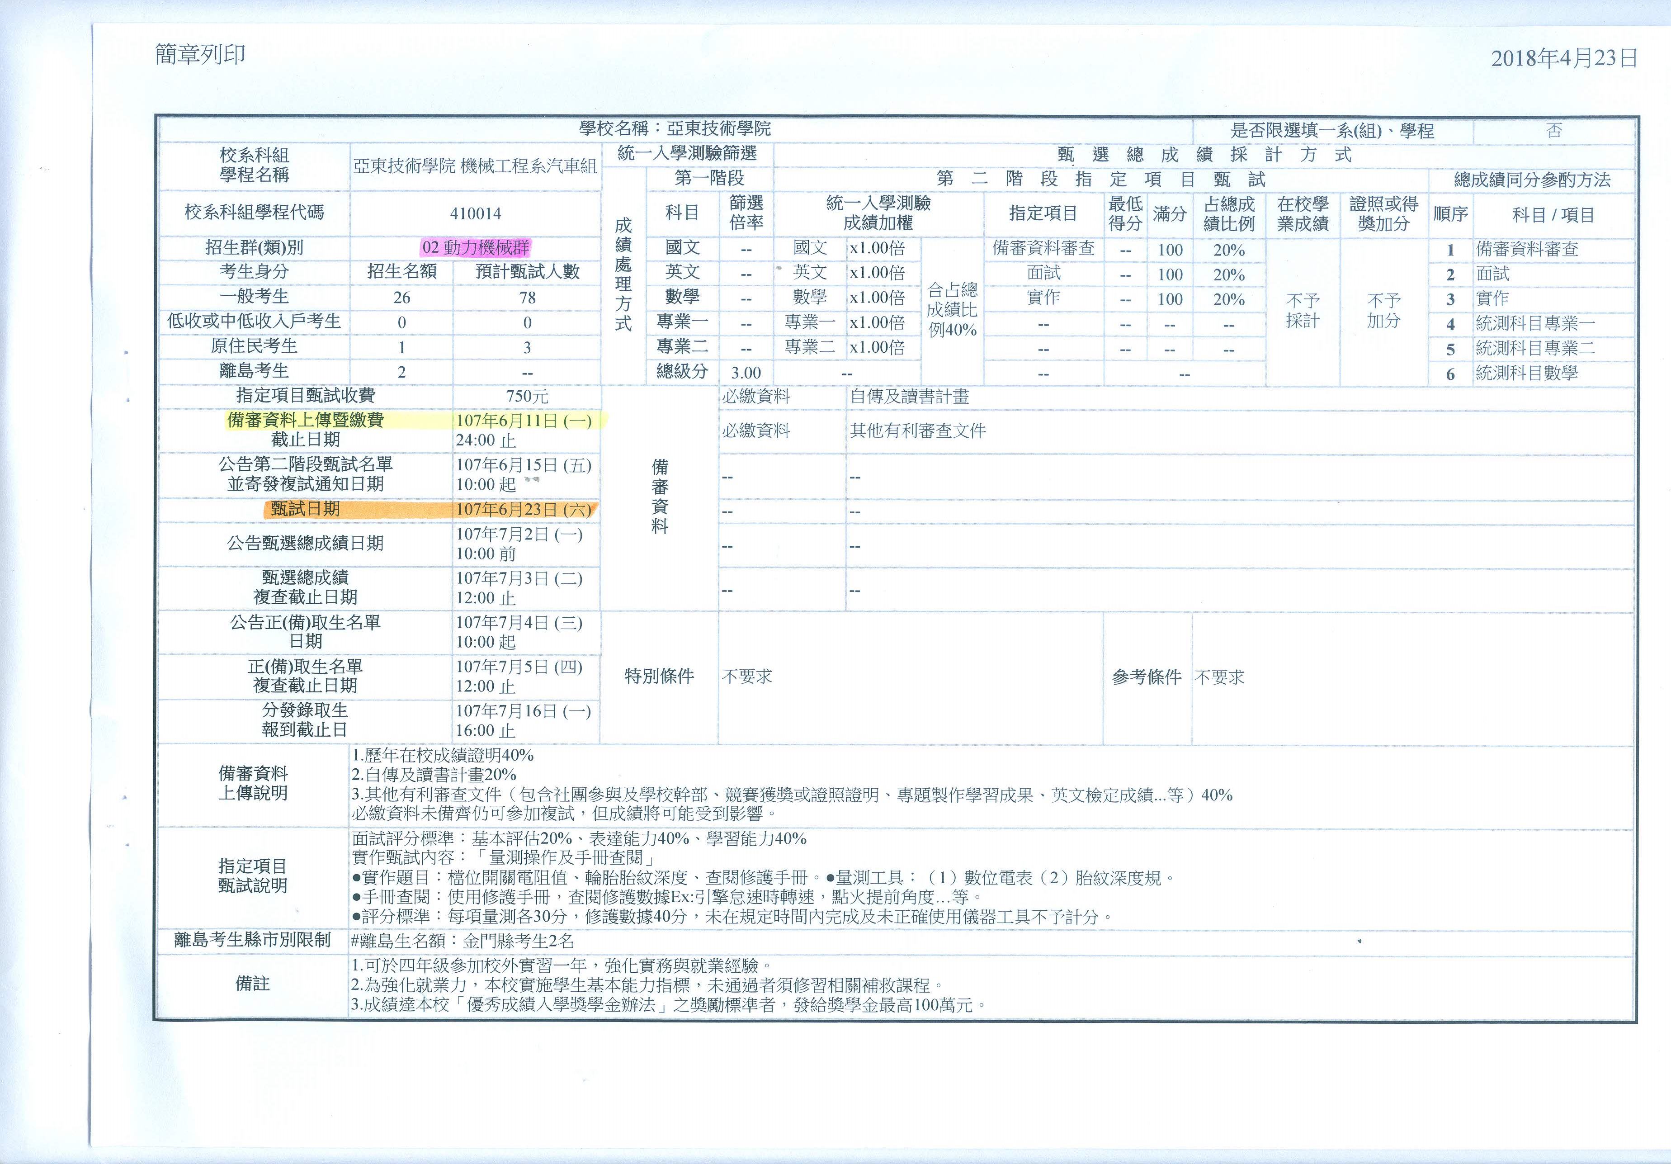Click the label 備審資料上傳暨繳費
The height and width of the screenshot is (1164, 1671).
tap(306, 419)
